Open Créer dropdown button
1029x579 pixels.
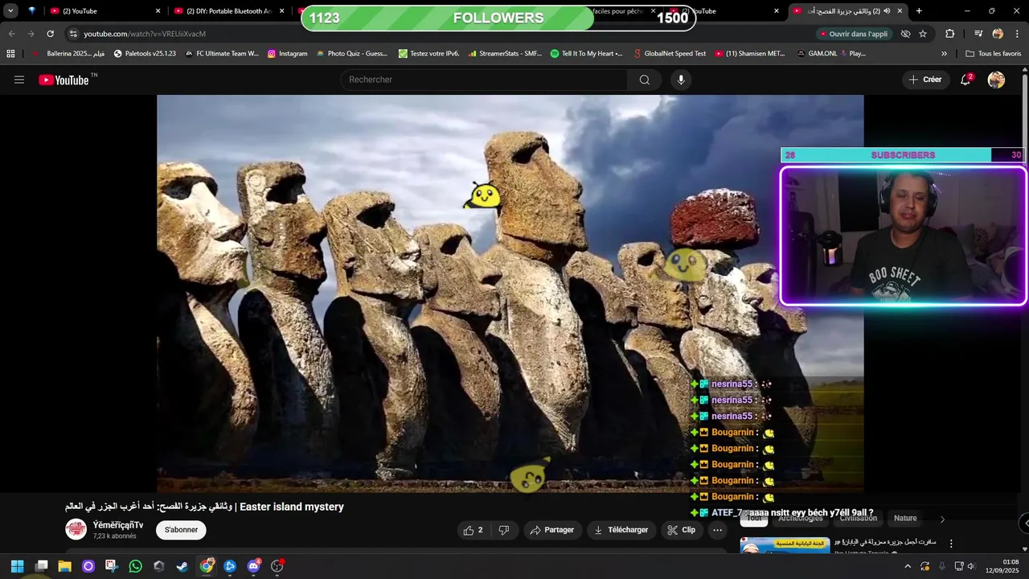(924, 80)
